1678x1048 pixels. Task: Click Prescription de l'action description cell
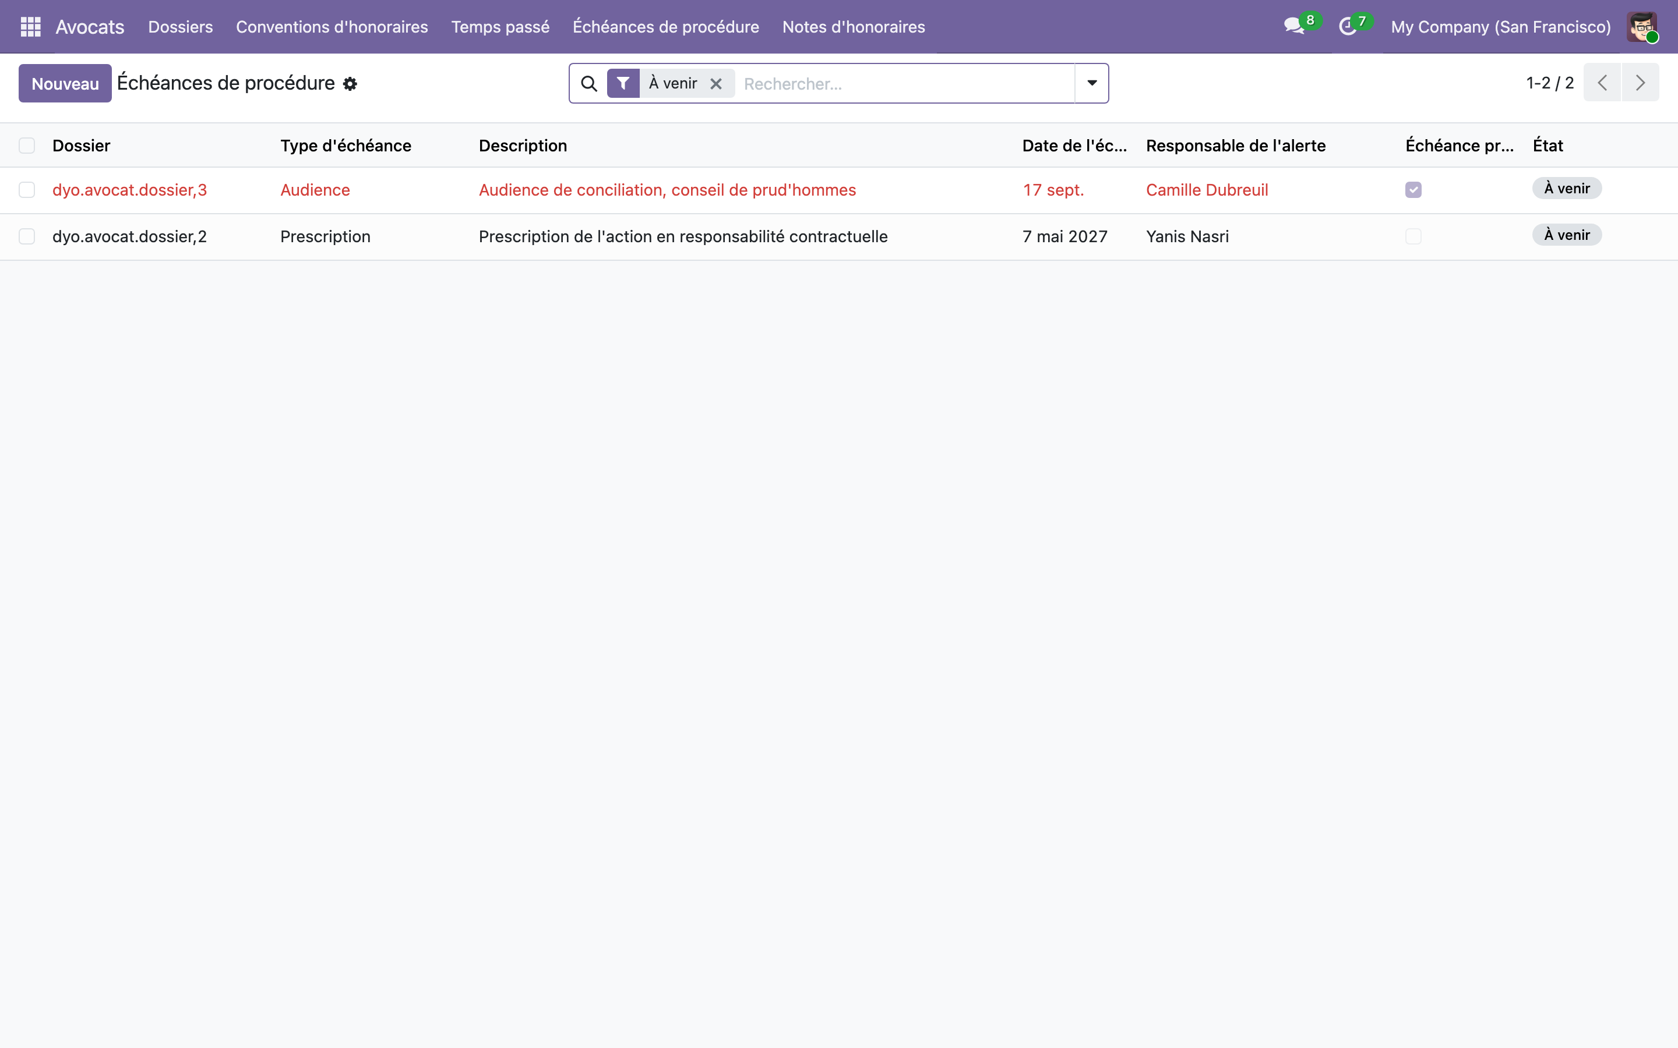(x=683, y=236)
